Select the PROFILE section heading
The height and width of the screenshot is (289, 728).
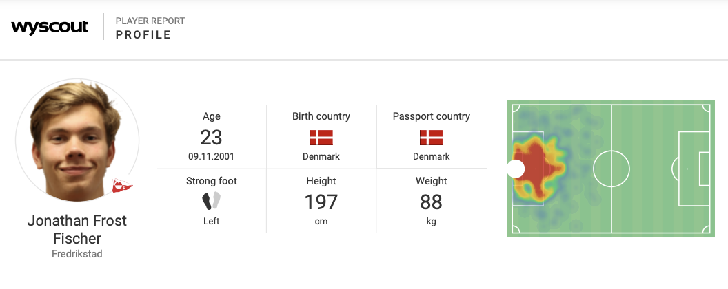point(143,35)
